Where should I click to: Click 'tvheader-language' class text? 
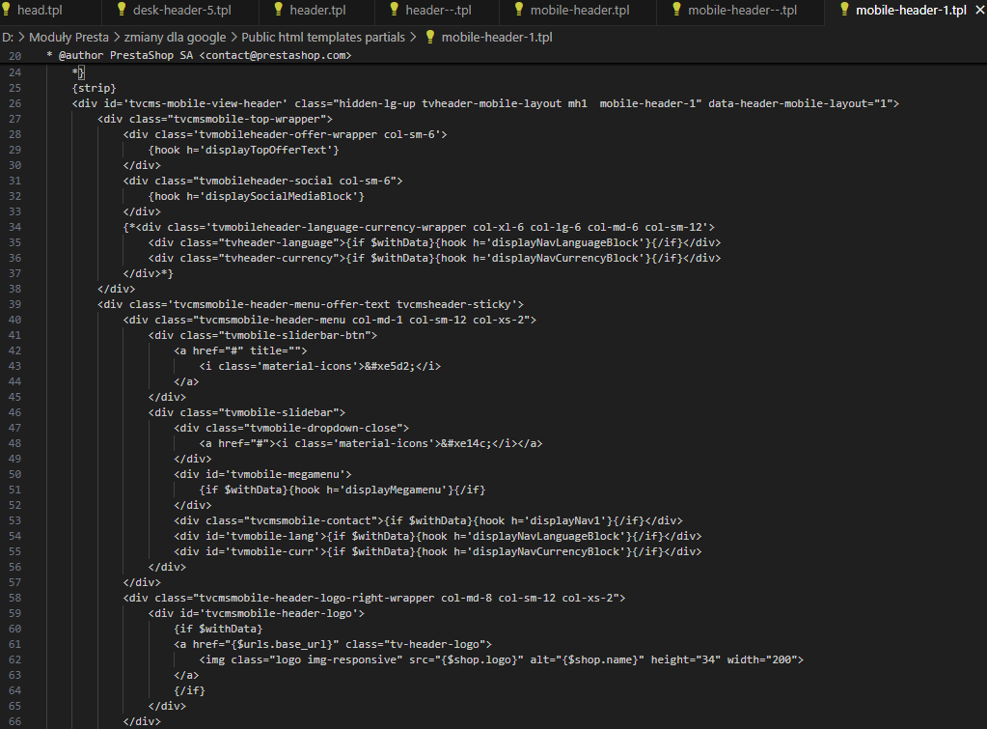coord(278,242)
